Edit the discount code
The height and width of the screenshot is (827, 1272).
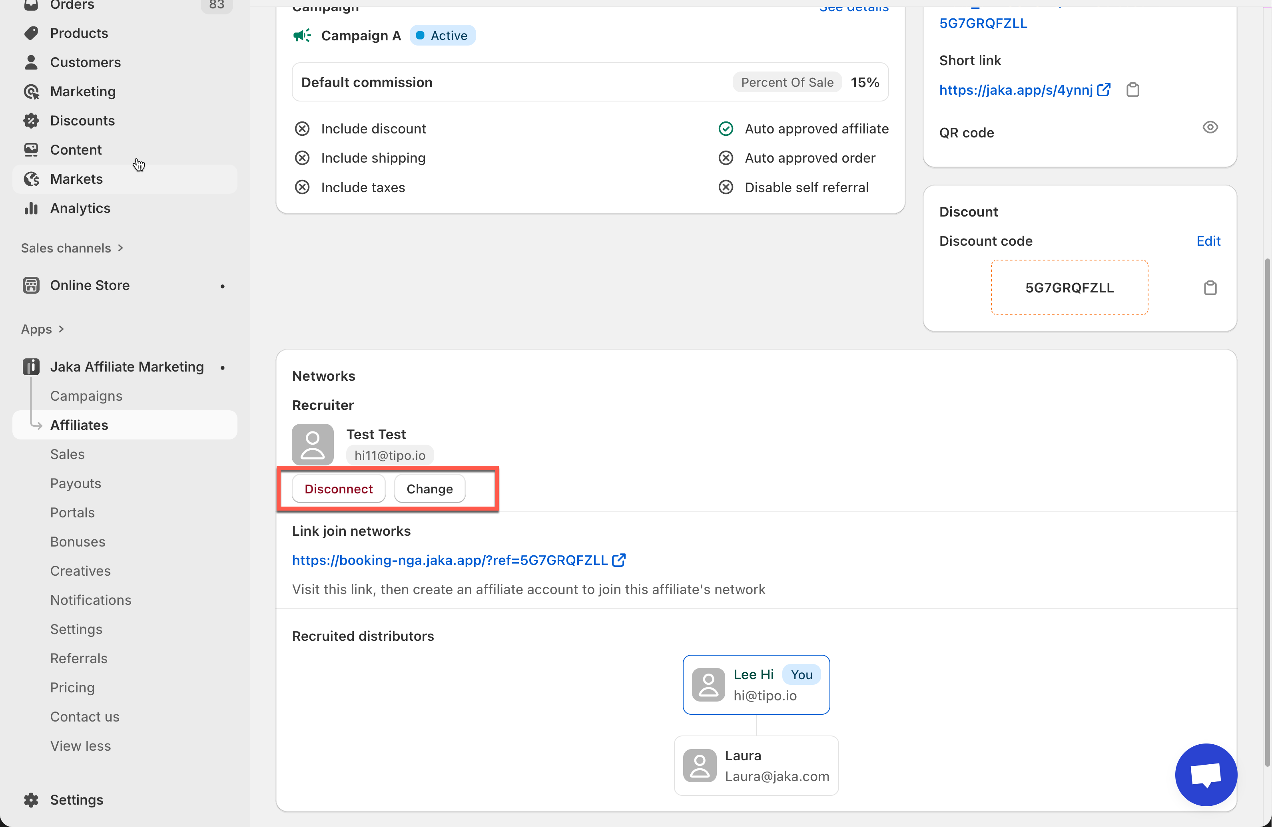pos(1208,241)
